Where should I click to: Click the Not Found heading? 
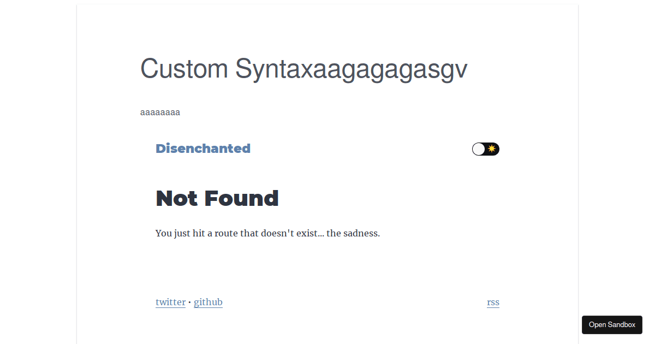tap(217, 198)
